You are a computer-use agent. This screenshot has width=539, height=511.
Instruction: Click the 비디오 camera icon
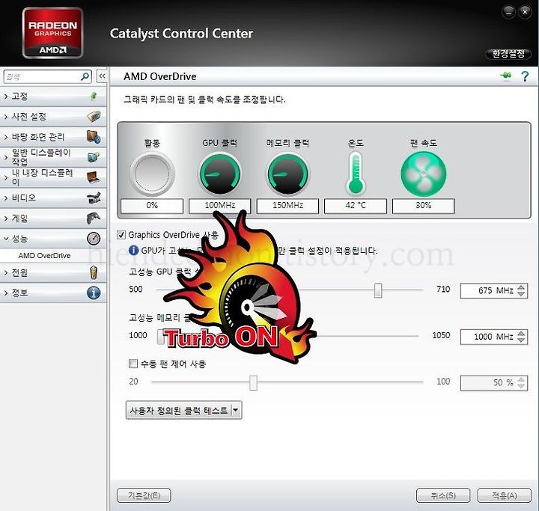pyautogui.click(x=94, y=198)
